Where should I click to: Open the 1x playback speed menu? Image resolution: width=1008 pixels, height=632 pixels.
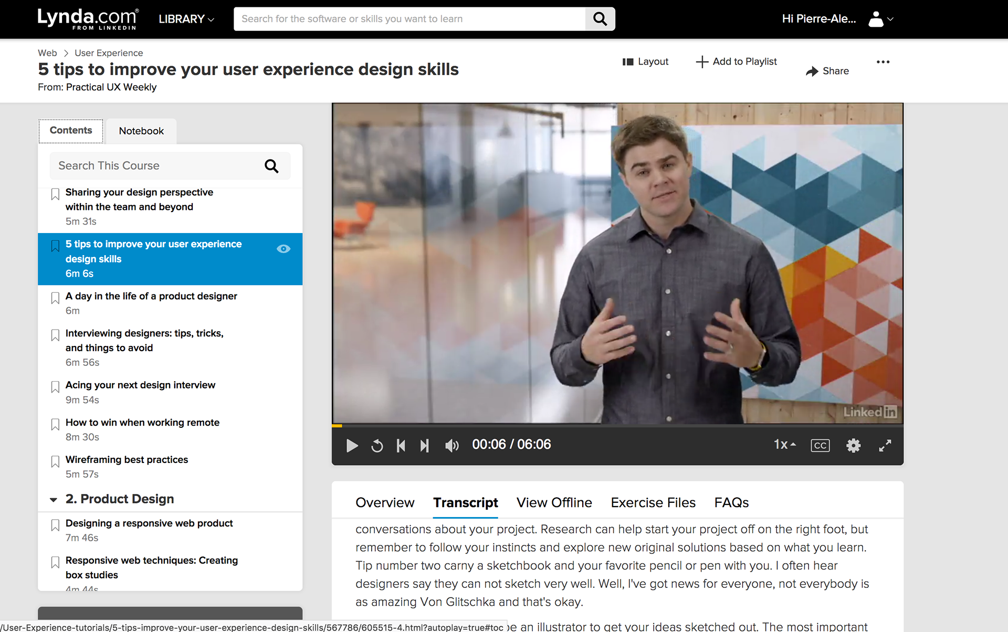pos(785,445)
